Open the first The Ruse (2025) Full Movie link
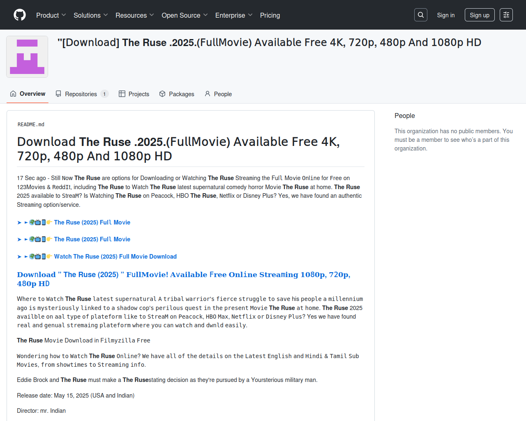Image resolution: width=526 pixels, height=421 pixels. 92,222
